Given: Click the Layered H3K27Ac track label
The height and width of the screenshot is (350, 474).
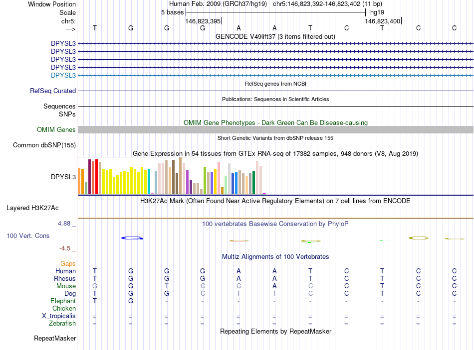Looking at the screenshot, I should coord(32,208).
